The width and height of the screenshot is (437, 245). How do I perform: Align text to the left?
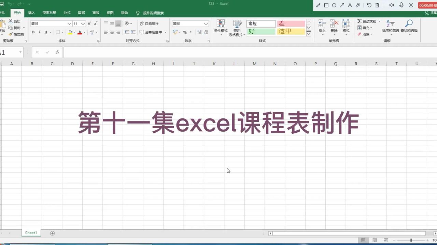[106, 32]
